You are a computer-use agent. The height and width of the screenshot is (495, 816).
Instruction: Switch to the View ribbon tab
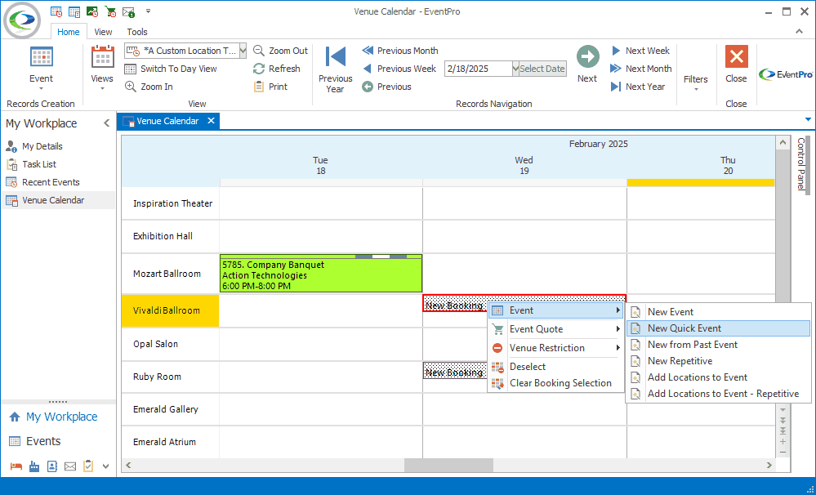pyautogui.click(x=103, y=32)
